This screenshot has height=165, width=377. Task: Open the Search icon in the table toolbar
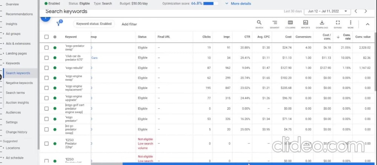pyautogui.click(x=259, y=24)
